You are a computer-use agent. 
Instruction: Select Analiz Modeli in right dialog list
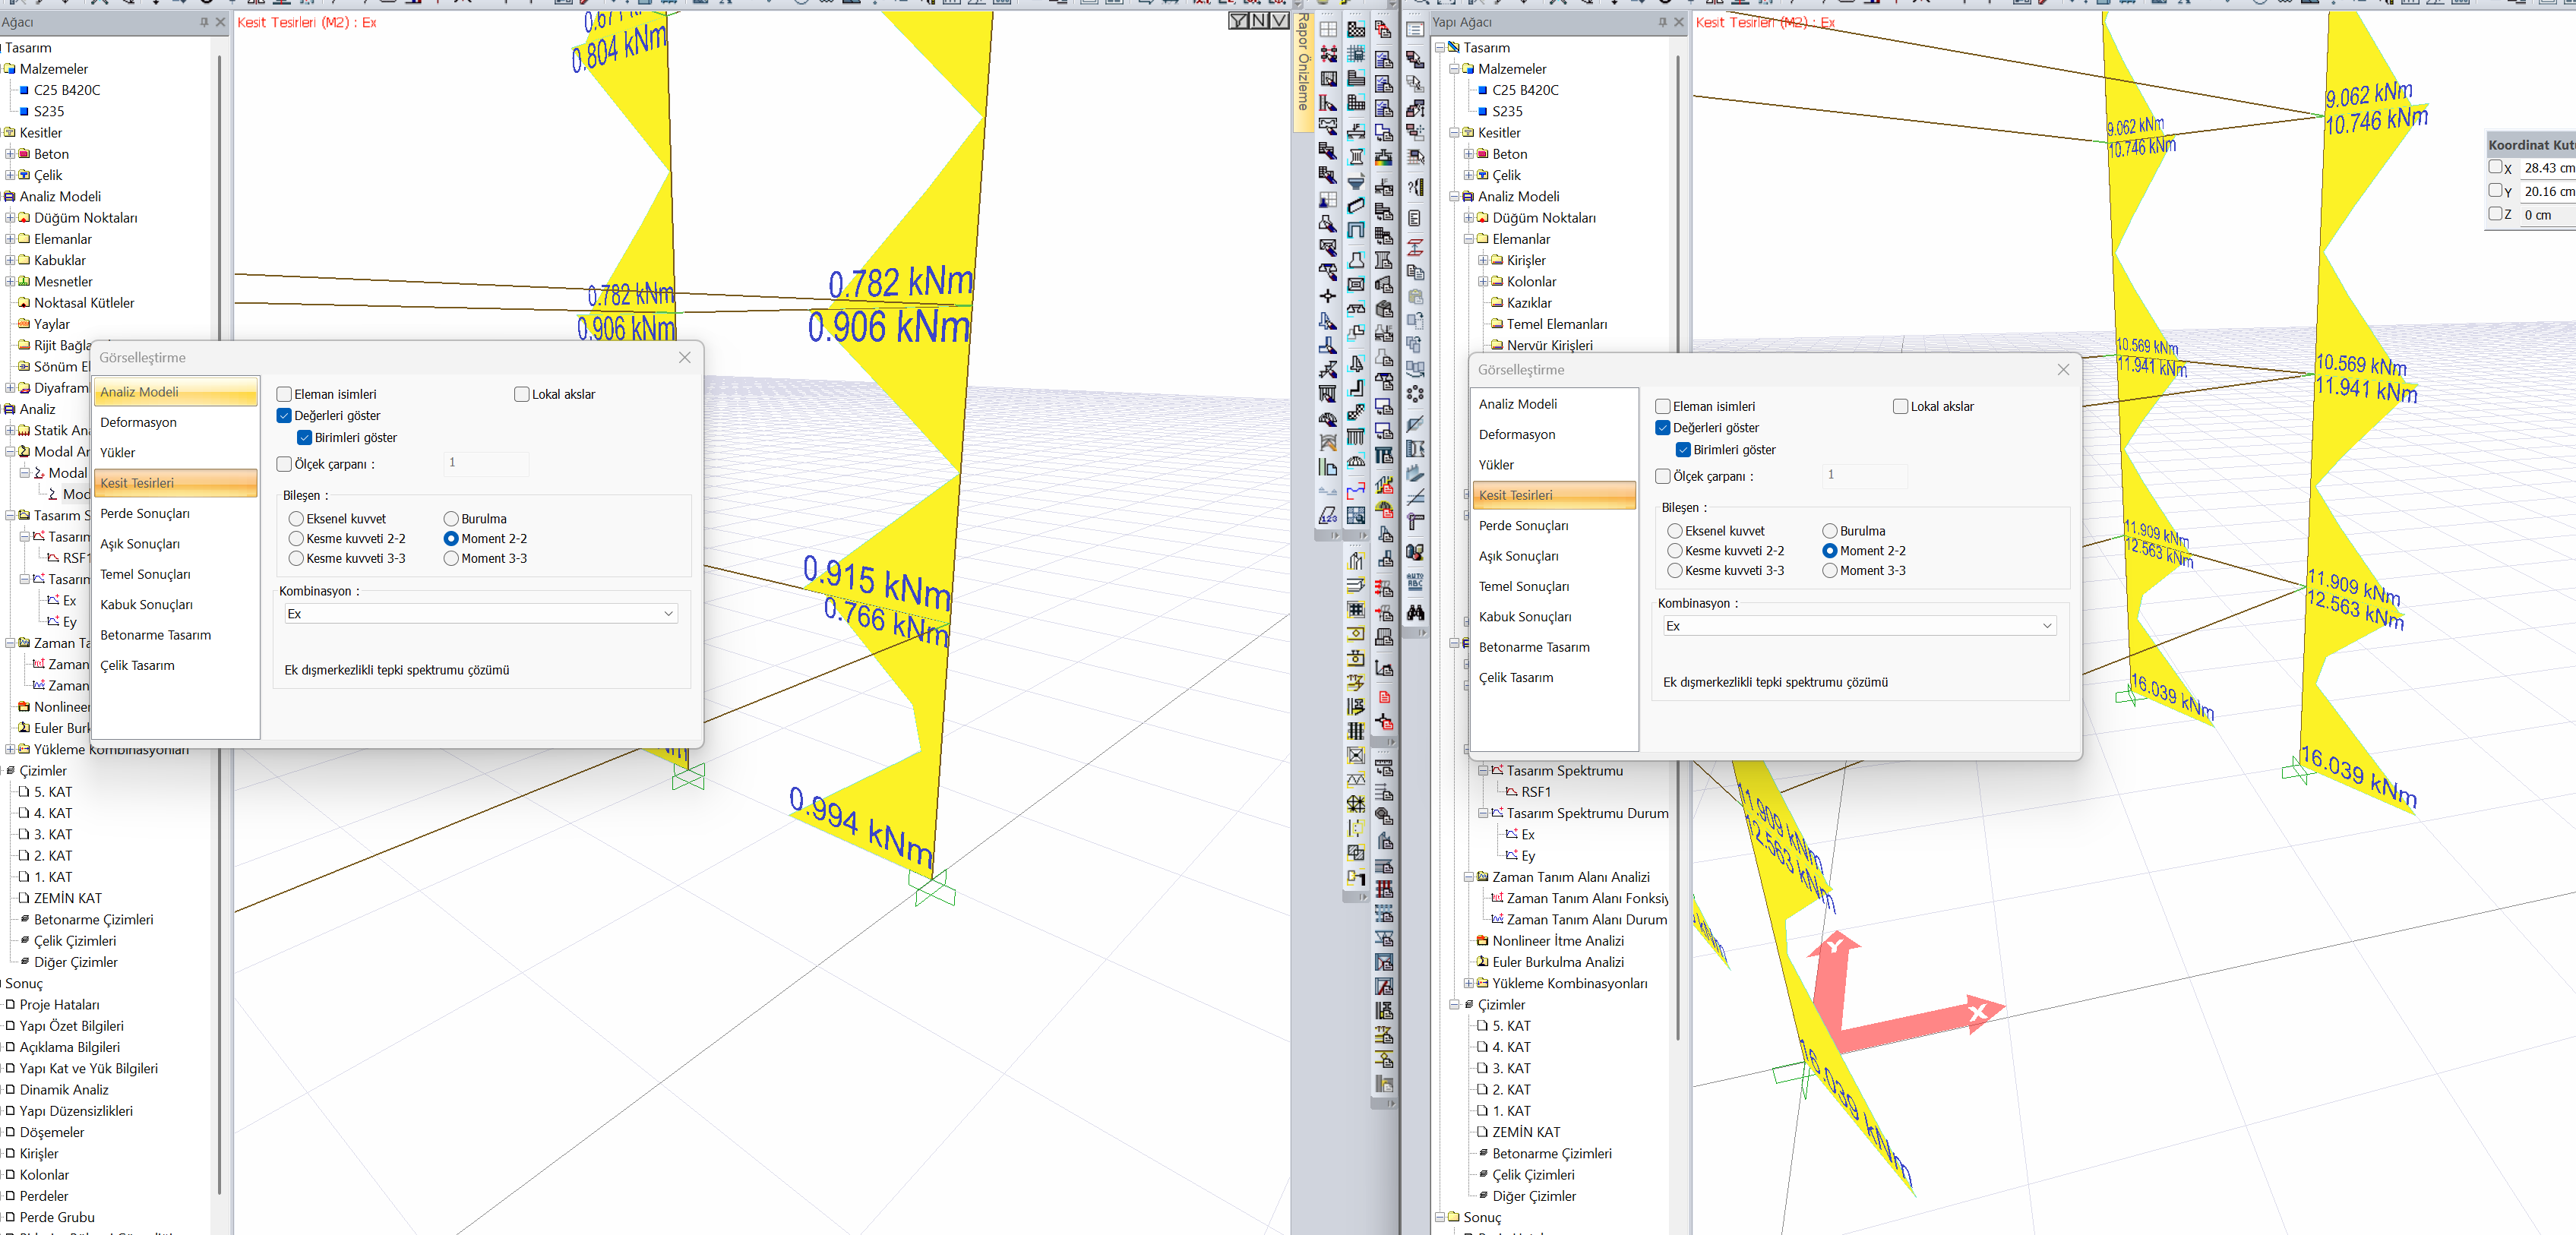1555,404
